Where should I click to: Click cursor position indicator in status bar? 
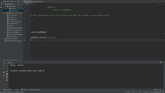(x=133, y=92)
